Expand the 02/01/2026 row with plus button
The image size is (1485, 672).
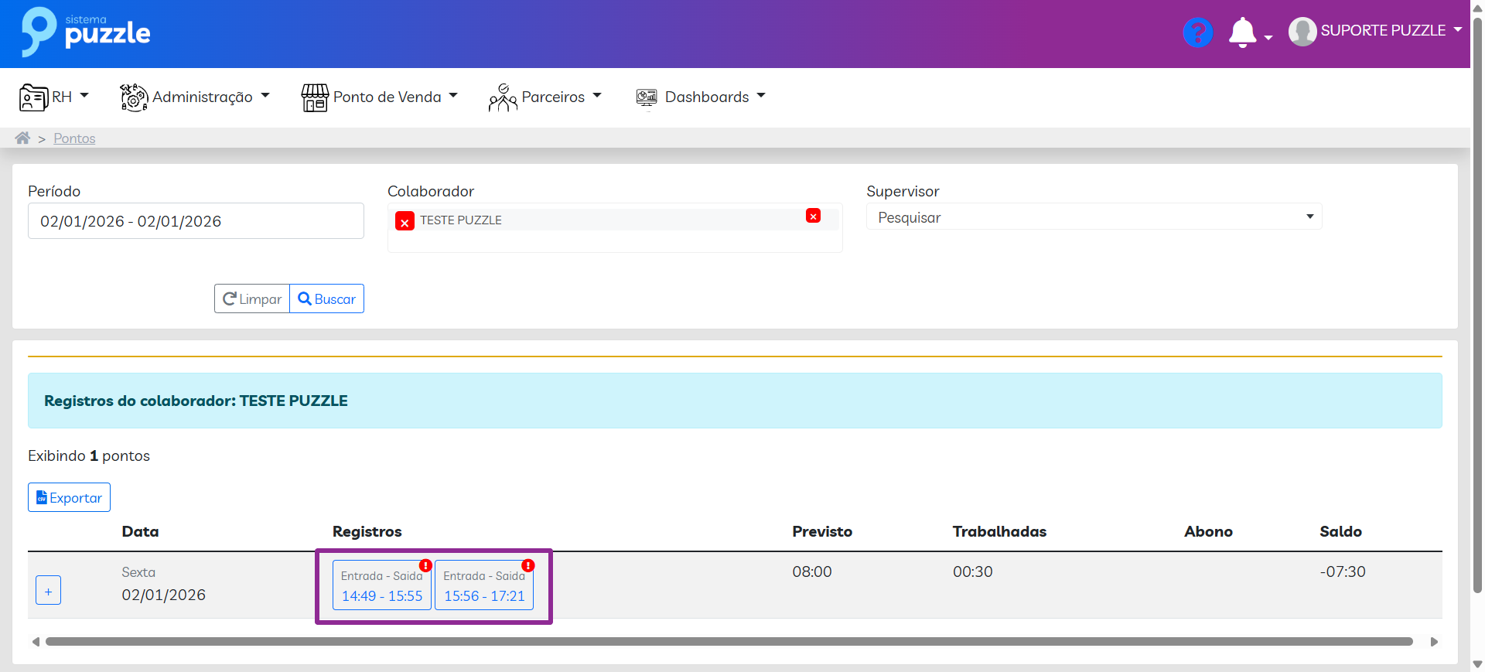(48, 591)
